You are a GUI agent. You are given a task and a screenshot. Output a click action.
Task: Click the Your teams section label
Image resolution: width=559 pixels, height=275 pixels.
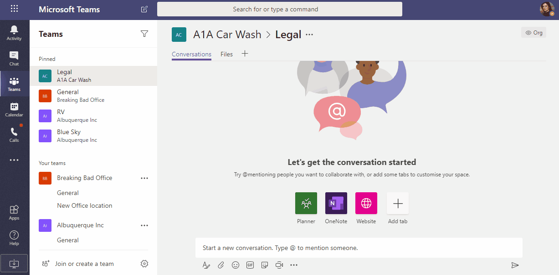pos(52,163)
